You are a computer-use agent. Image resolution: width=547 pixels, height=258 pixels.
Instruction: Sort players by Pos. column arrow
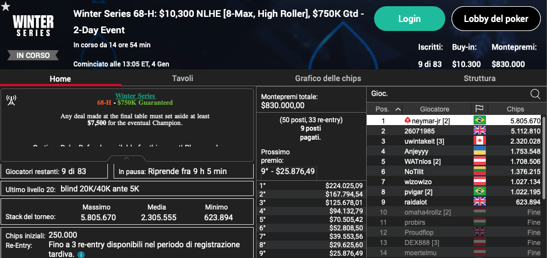point(398,109)
